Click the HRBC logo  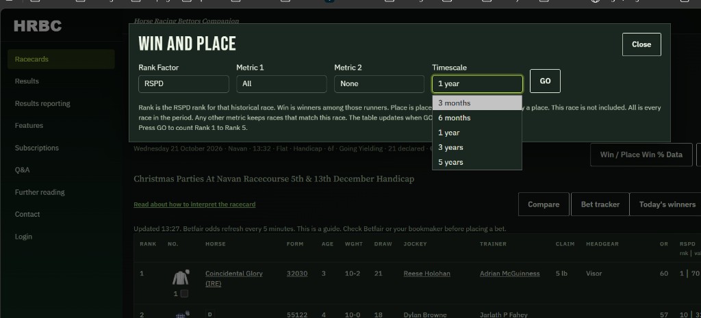pyautogui.click(x=38, y=26)
